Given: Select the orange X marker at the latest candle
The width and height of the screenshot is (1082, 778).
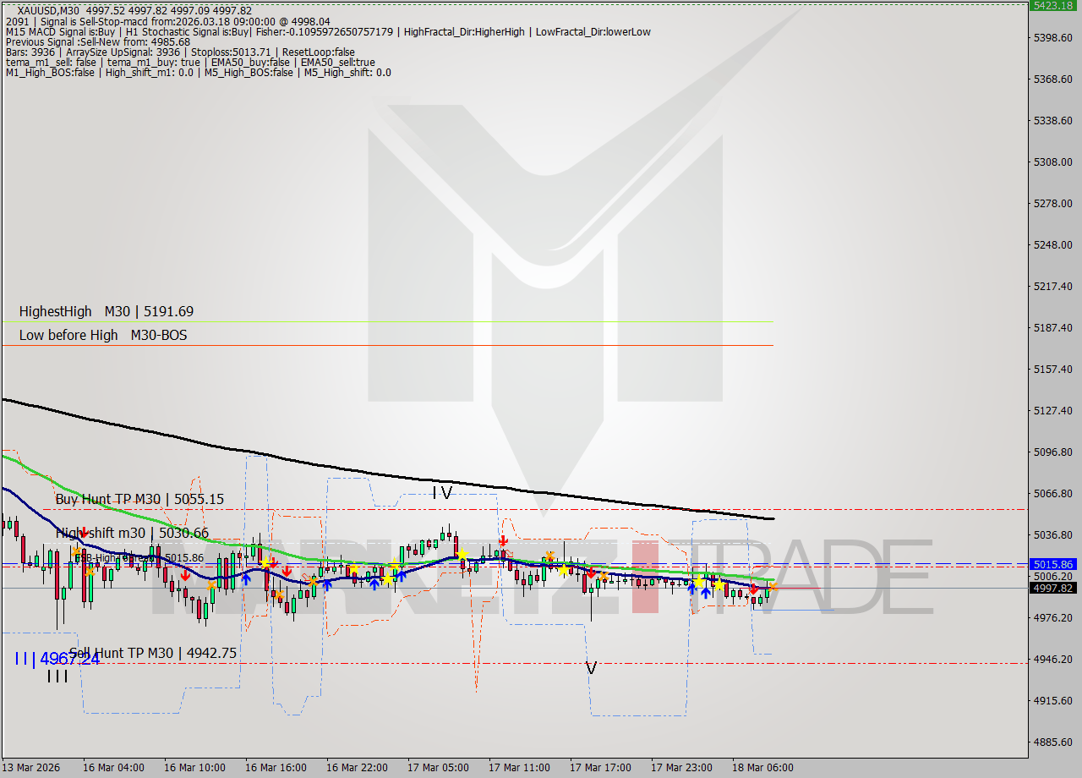Looking at the screenshot, I should (x=773, y=586).
